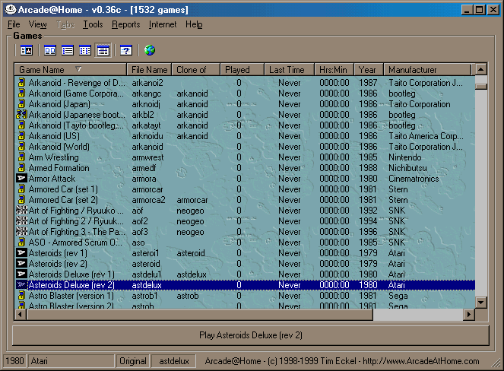Image resolution: width=504 pixels, height=371 pixels.
Task: Select the Arkanoid (Japan) game
Action: (x=245, y=104)
